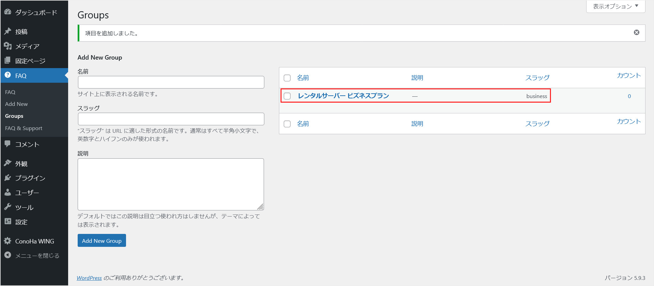Click the バージョン 5.9.3 text
Image resolution: width=654 pixels, height=286 pixels.
point(625,278)
